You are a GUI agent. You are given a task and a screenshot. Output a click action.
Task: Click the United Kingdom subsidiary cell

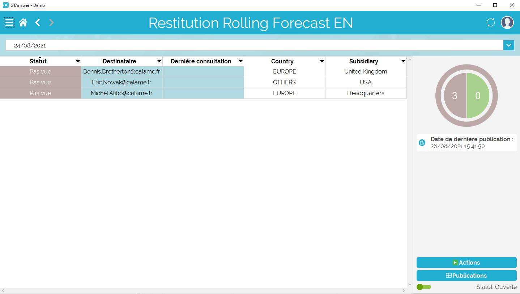(366, 72)
